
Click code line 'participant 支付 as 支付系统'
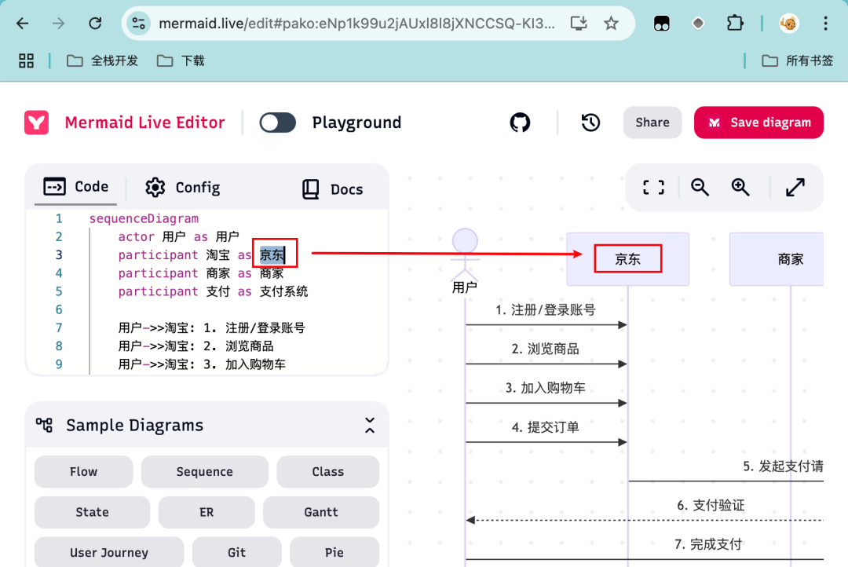point(213,291)
